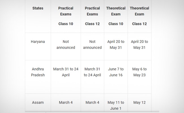184x113 pixels.
Task: Click the States column header
Action: [x=38, y=8]
